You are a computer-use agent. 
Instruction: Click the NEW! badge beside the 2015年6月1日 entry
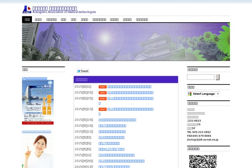(x=102, y=87)
